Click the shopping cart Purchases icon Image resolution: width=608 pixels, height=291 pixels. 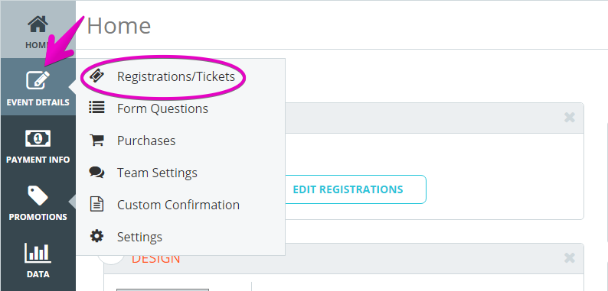96,140
